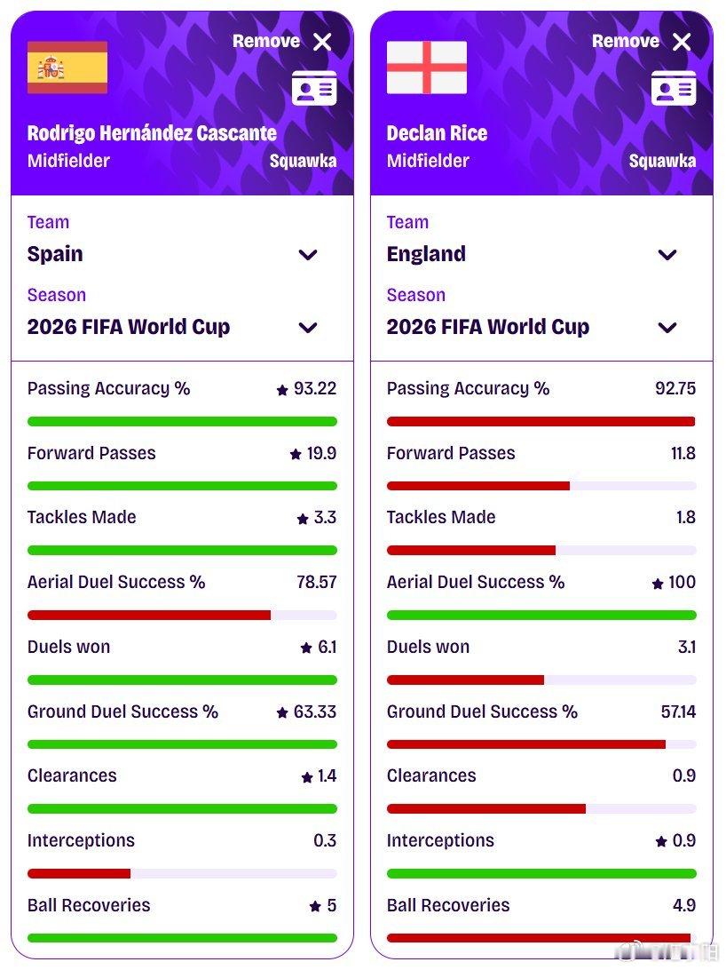The width and height of the screenshot is (726, 970).
Task: Open profile card icon for Declan Rice
Action: click(x=675, y=89)
